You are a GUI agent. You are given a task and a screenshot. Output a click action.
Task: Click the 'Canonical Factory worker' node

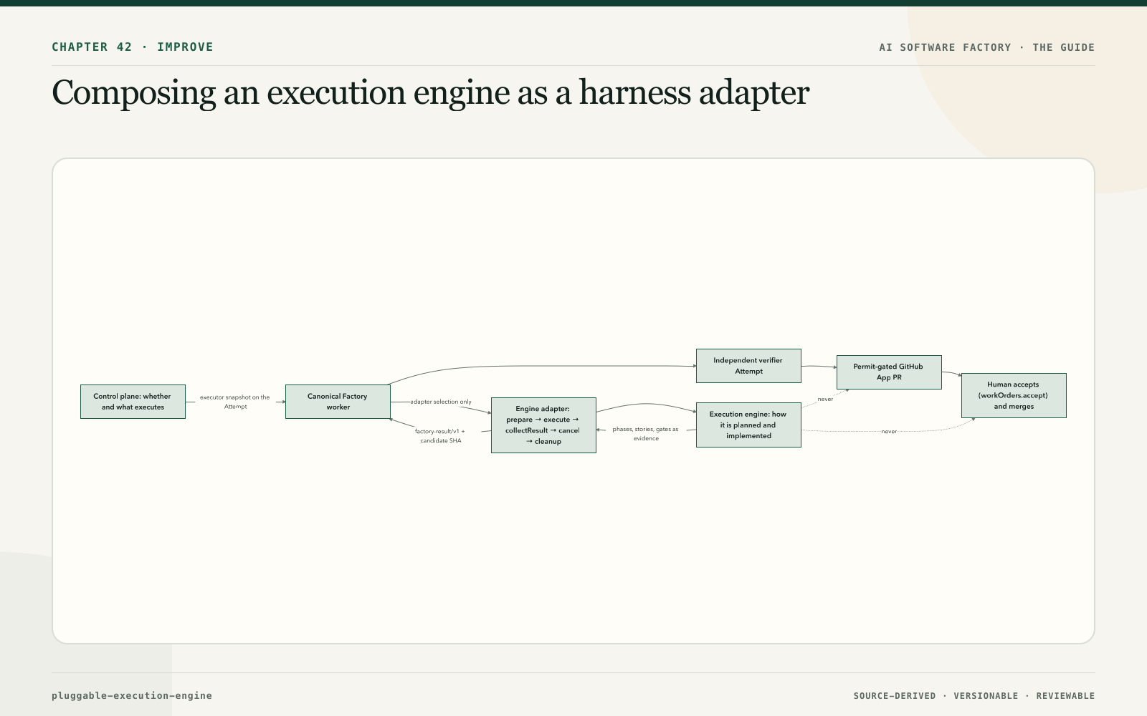[x=338, y=402]
